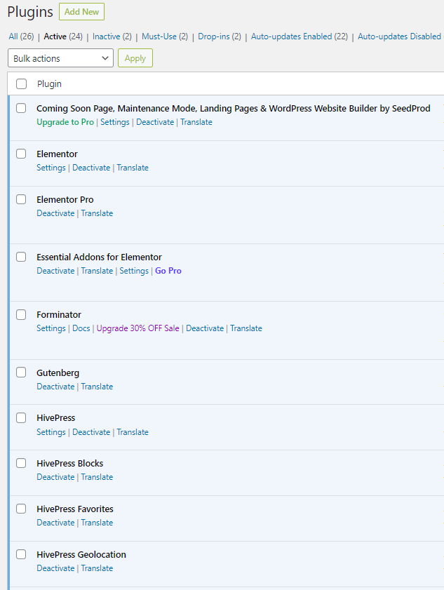Viewport: 444px width, 590px height.
Task: Deactivate the SeedProd Coming Soon plugin
Action: point(155,122)
